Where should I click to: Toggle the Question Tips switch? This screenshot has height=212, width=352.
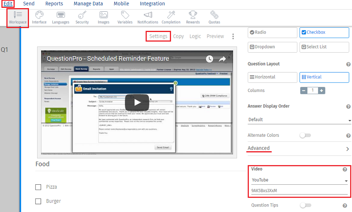tap(305, 205)
